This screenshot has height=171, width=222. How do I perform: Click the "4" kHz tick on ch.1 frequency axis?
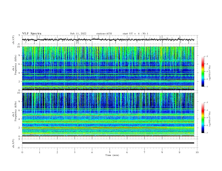(19, 73)
